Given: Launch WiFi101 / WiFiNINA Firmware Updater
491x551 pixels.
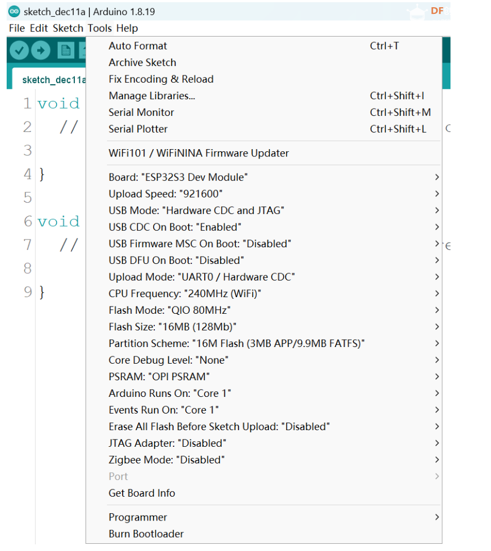Looking at the screenshot, I should (x=264, y=153).
